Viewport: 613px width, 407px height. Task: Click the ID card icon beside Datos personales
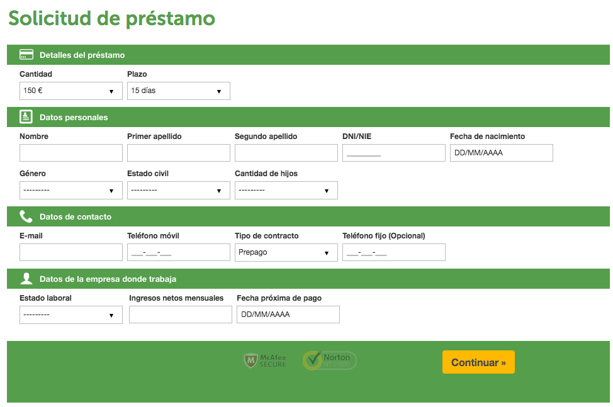click(26, 117)
